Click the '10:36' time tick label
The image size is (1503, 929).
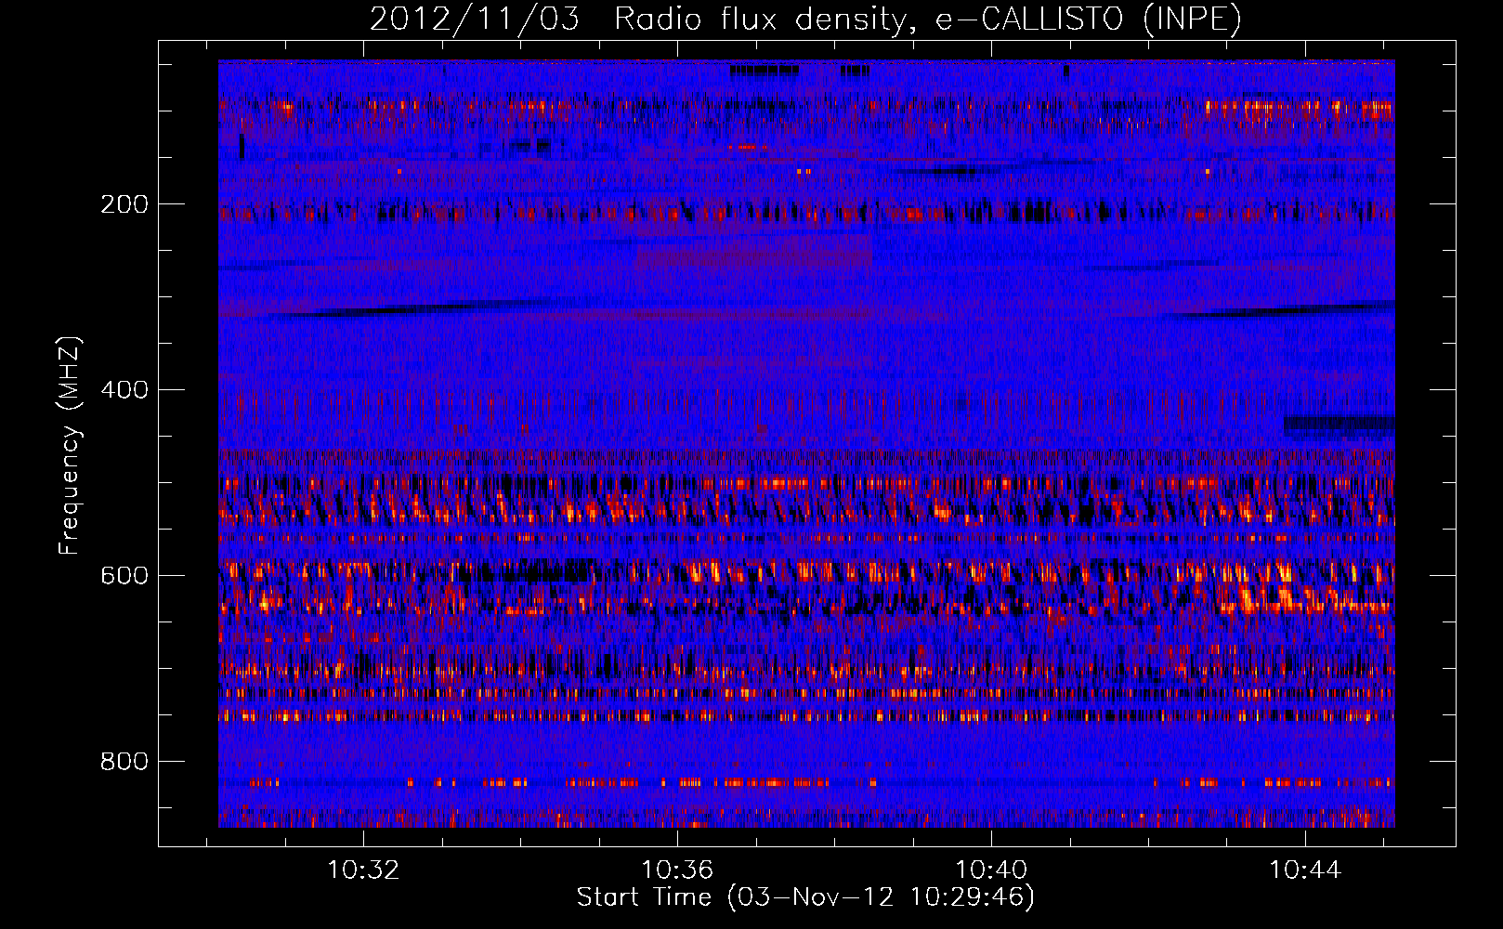point(677,870)
